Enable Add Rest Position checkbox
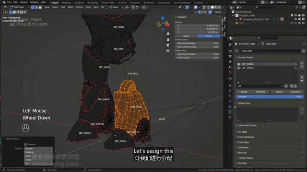This screenshot has width=307, height=172. 237,125
